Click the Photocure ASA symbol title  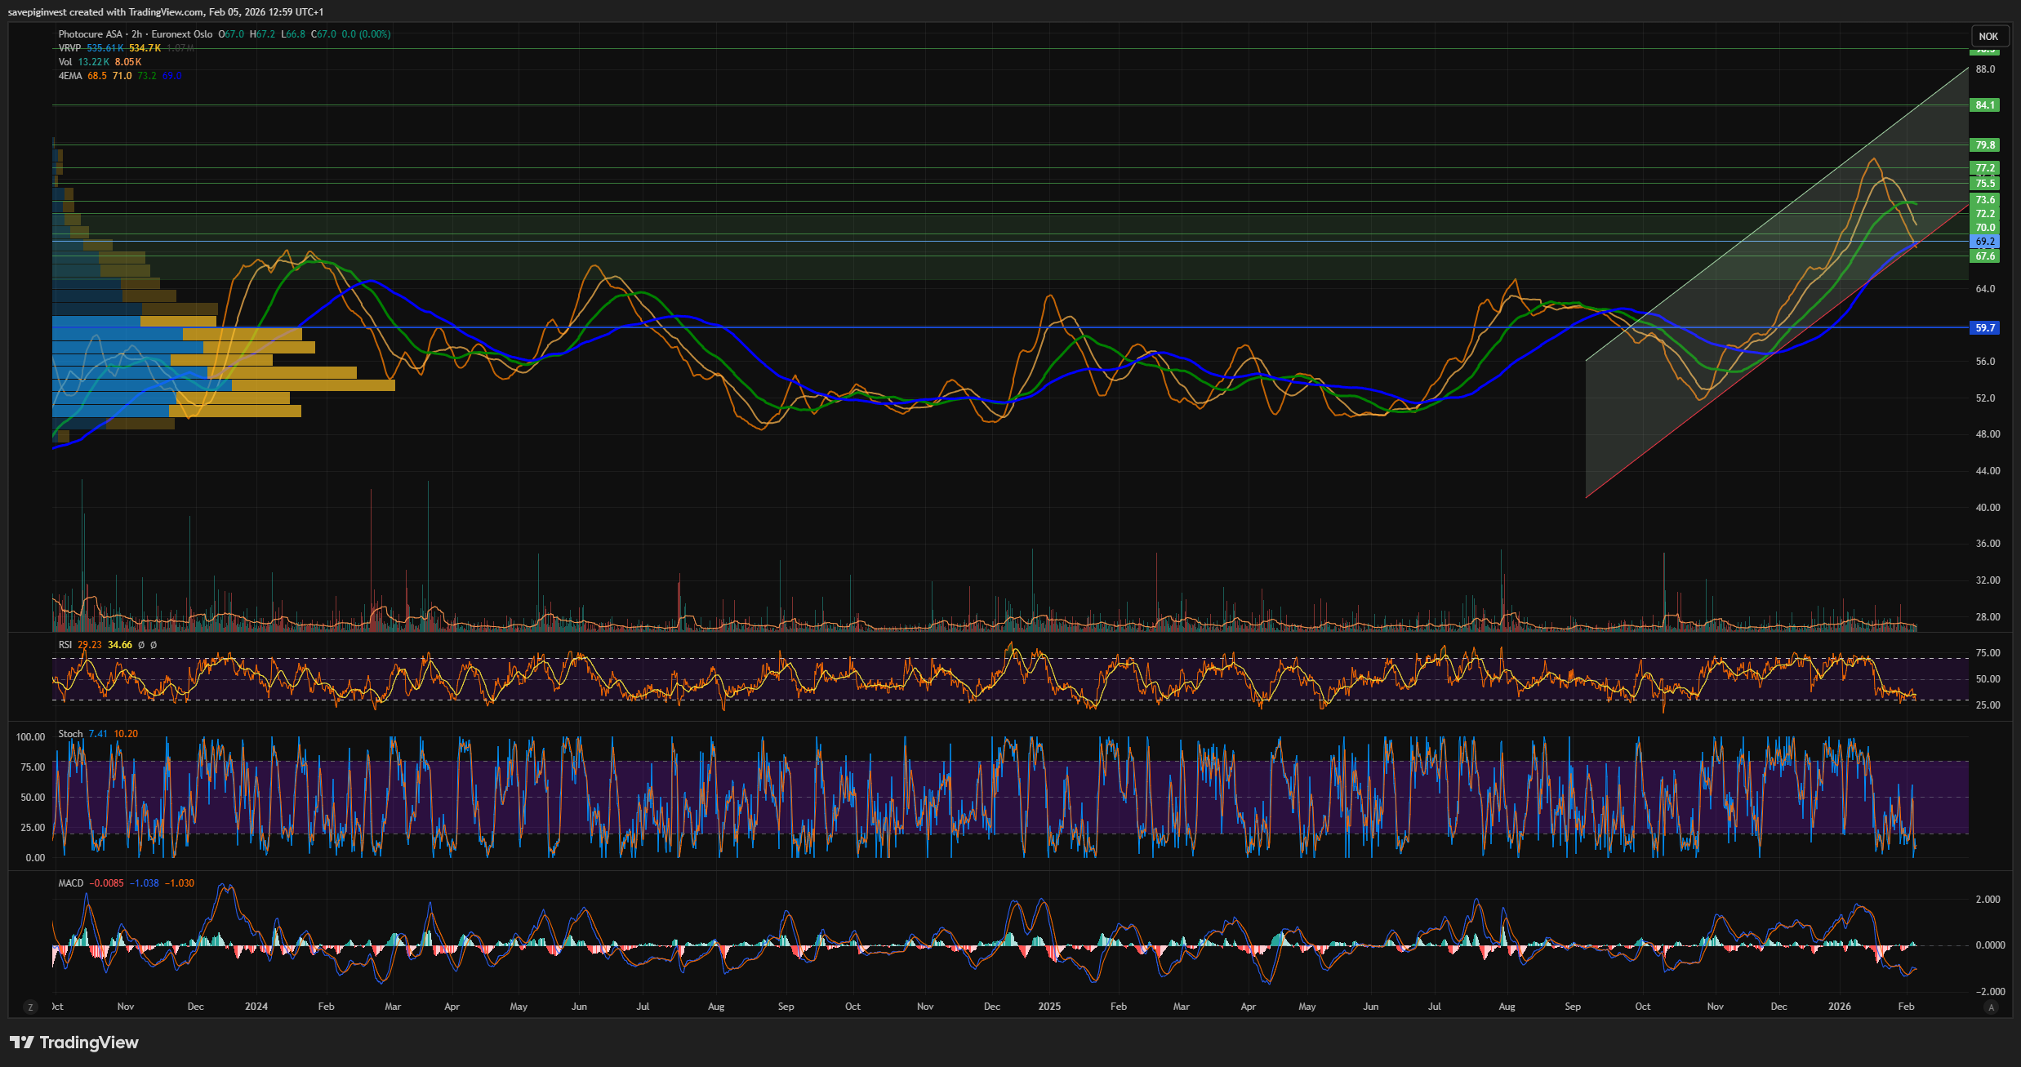pyautogui.click(x=90, y=34)
